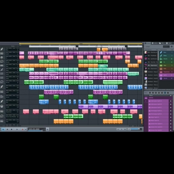Open the FX menu of track 13

pos(18,101)
